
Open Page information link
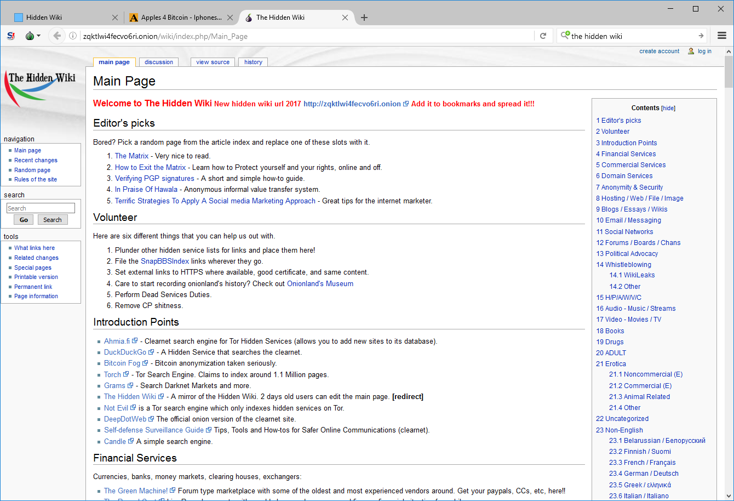[x=36, y=296]
